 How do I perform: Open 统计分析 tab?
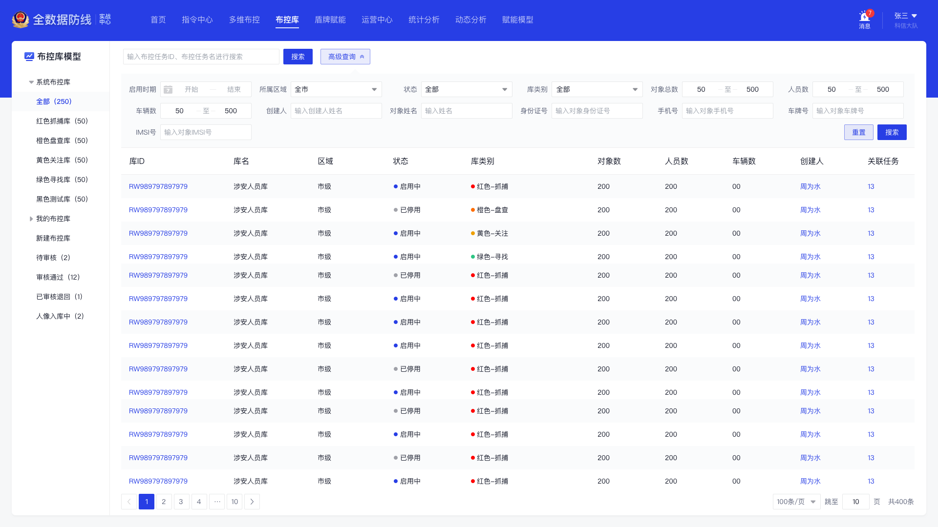click(424, 20)
